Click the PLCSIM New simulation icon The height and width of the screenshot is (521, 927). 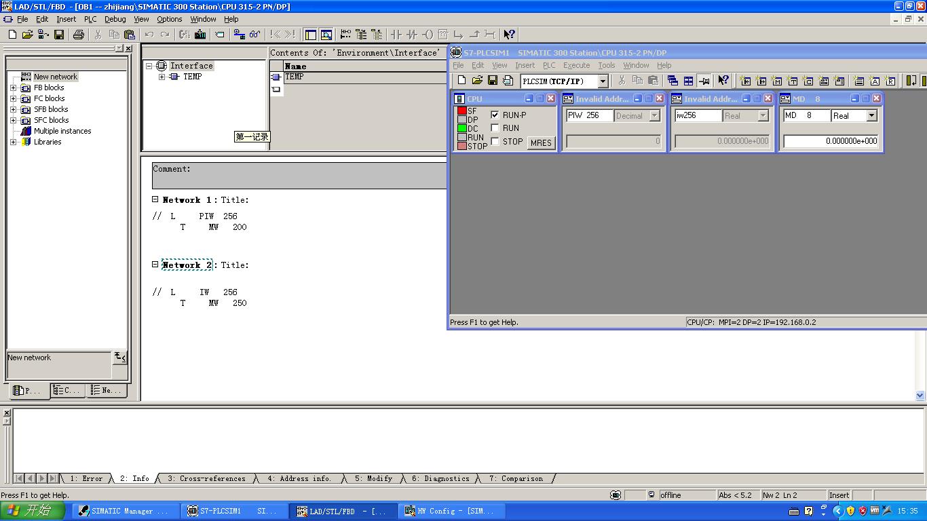coord(461,81)
